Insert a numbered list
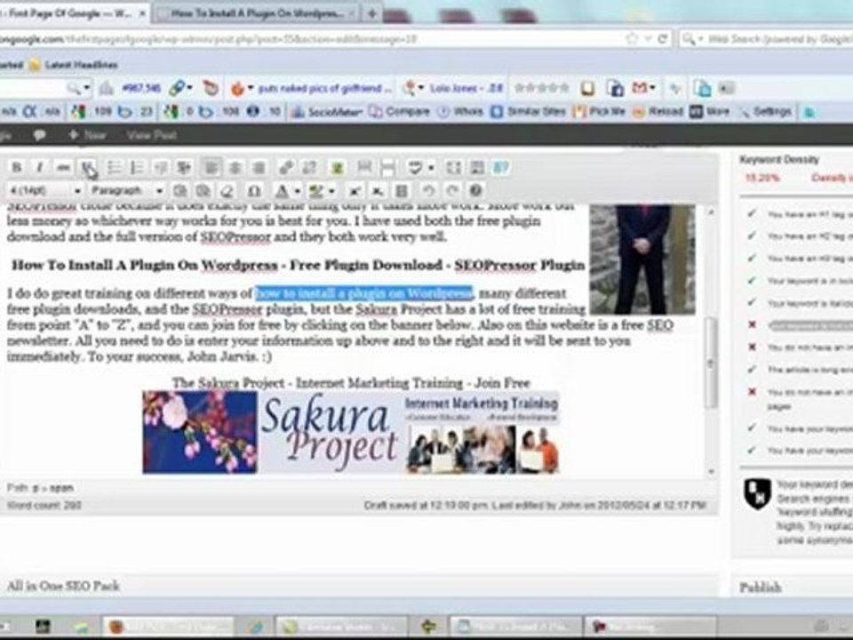The height and width of the screenshot is (640, 853). [137, 168]
